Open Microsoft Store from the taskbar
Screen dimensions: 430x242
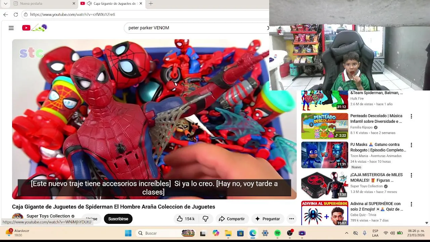tap(240, 233)
